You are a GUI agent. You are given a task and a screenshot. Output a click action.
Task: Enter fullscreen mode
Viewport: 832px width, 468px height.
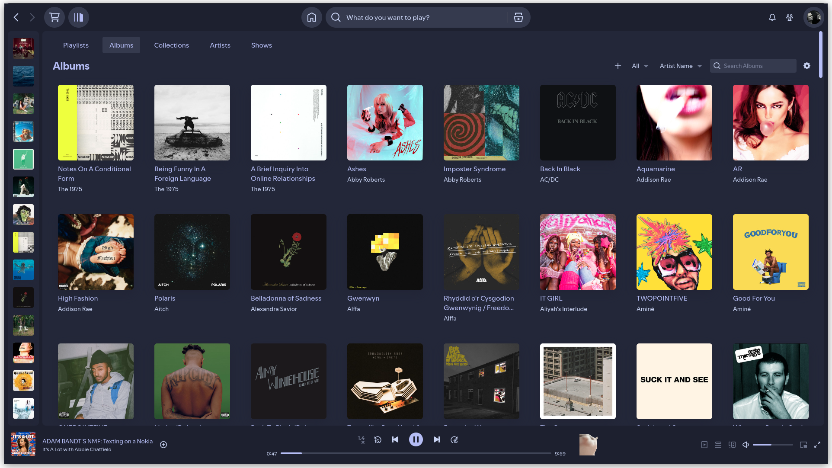pyautogui.click(x=818, y=444)
